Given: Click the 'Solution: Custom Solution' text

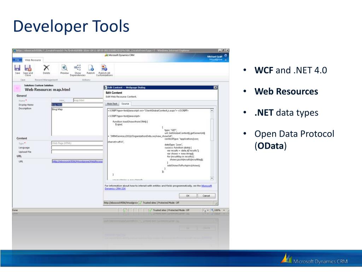Looking at the screenshot, I should click(39, 85).
